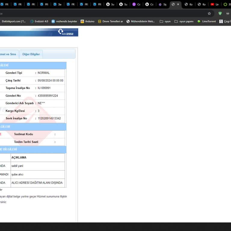
Task: Bookmark this page with the star icon
Action: [x=209, y=13]
